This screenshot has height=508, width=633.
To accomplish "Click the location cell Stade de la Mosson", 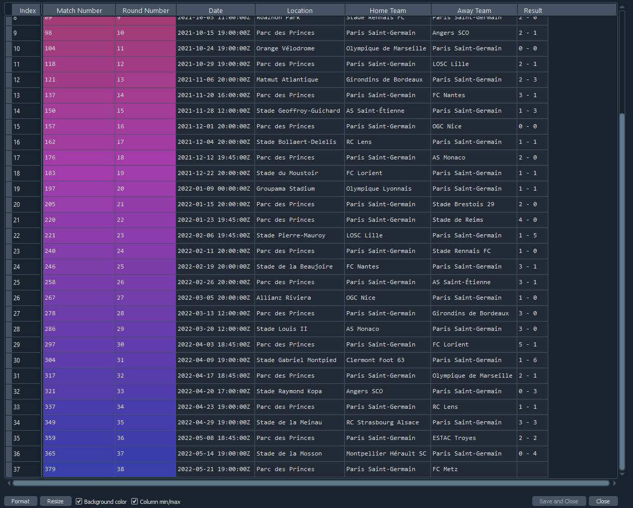I will tap(300, 453).
